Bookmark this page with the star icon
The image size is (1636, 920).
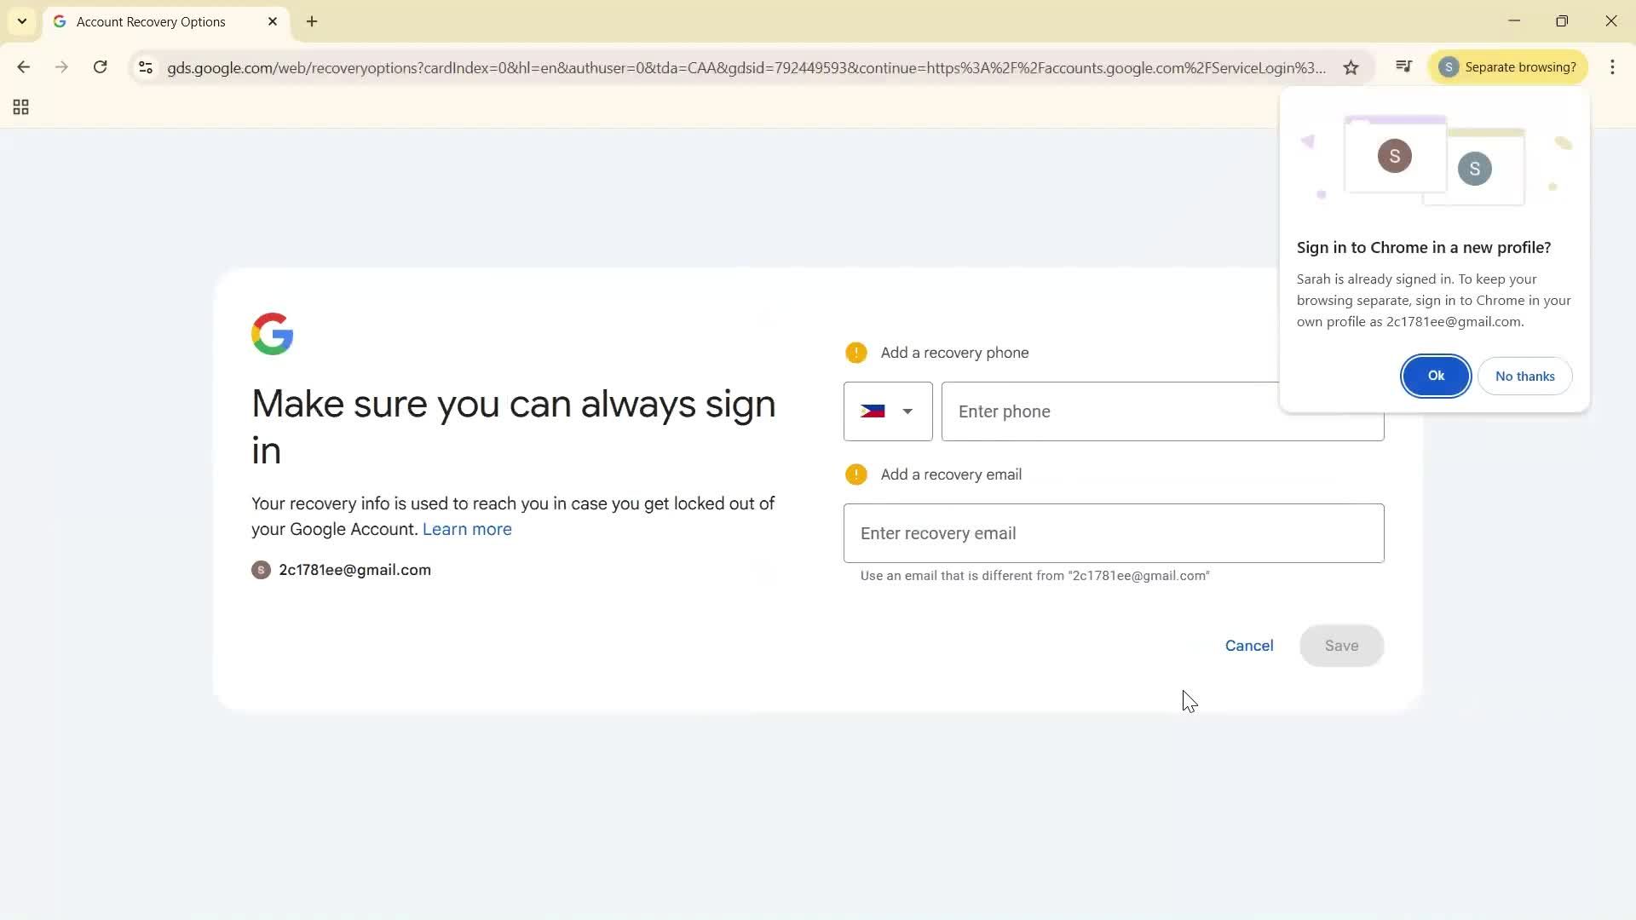[1351, 67]
